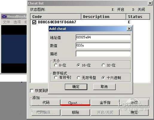This screenshot has width=154, height=120.
Task: Click the Description column header
Action: tap(103, 16)
